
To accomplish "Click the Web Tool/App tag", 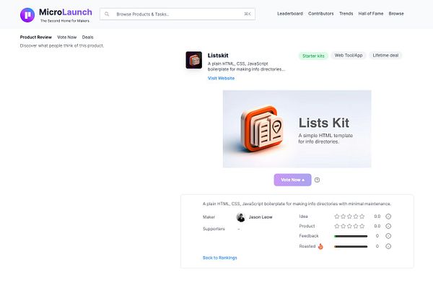I will tap(349, 56).
